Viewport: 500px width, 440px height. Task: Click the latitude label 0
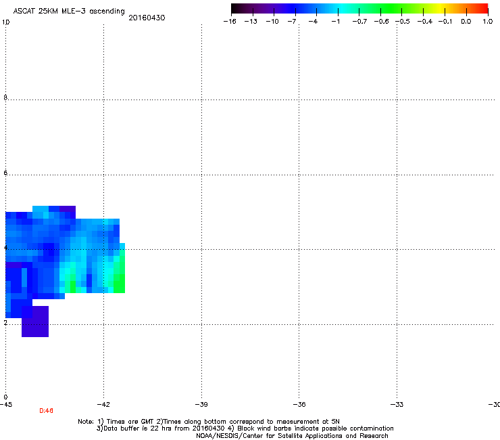tap(5, 397)
